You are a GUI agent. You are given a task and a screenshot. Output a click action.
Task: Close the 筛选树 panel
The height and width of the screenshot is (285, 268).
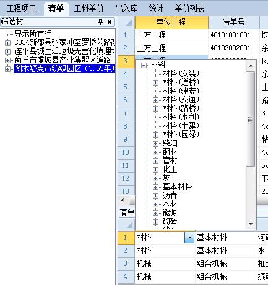tap(110, 22)
